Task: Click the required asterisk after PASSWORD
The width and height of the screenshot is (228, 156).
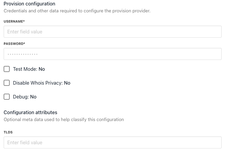Action: 24,44
